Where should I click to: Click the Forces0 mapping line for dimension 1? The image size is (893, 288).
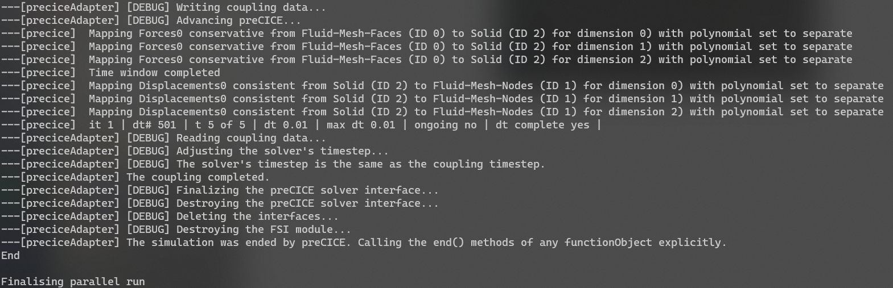(427, 47)
